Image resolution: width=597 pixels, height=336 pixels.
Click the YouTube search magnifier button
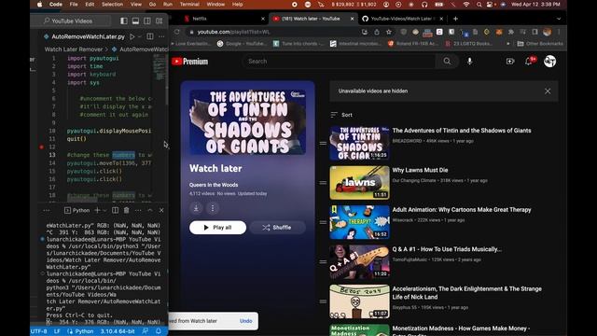tap(447, 62)
